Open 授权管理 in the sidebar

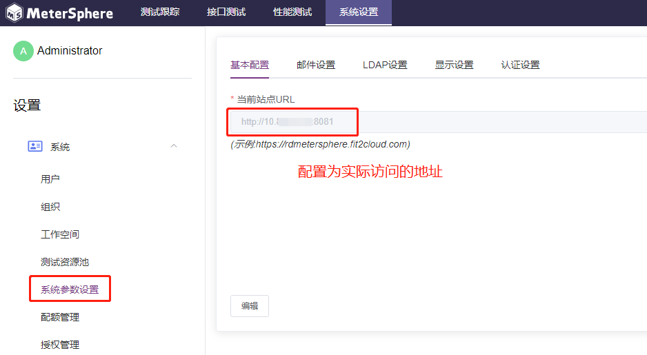point(60,345)
